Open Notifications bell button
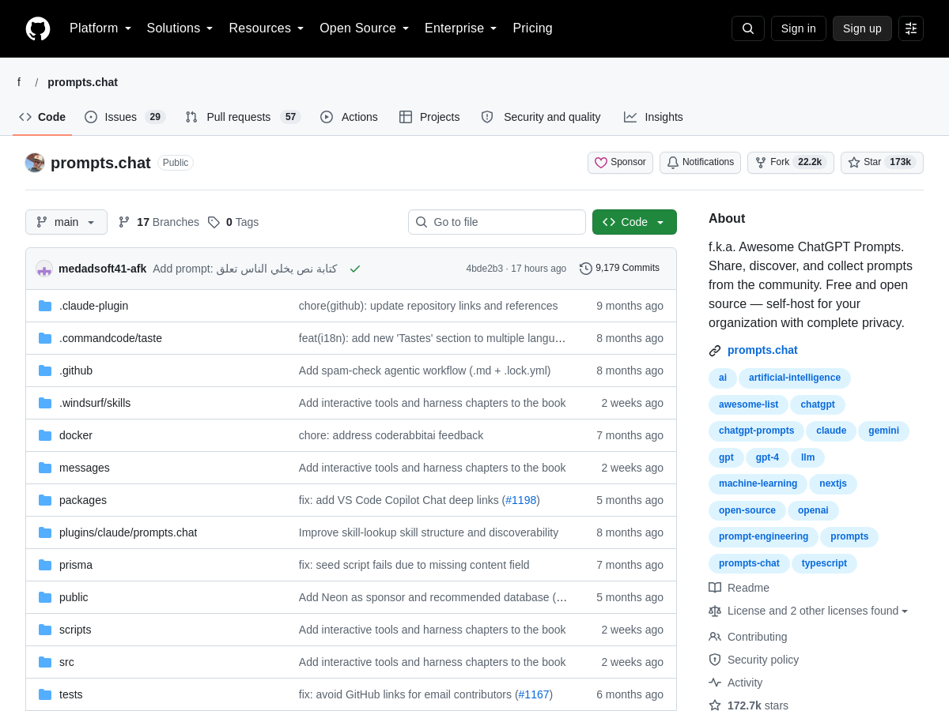Viewport: 949px width, 711px height. [x=700, y=163]
